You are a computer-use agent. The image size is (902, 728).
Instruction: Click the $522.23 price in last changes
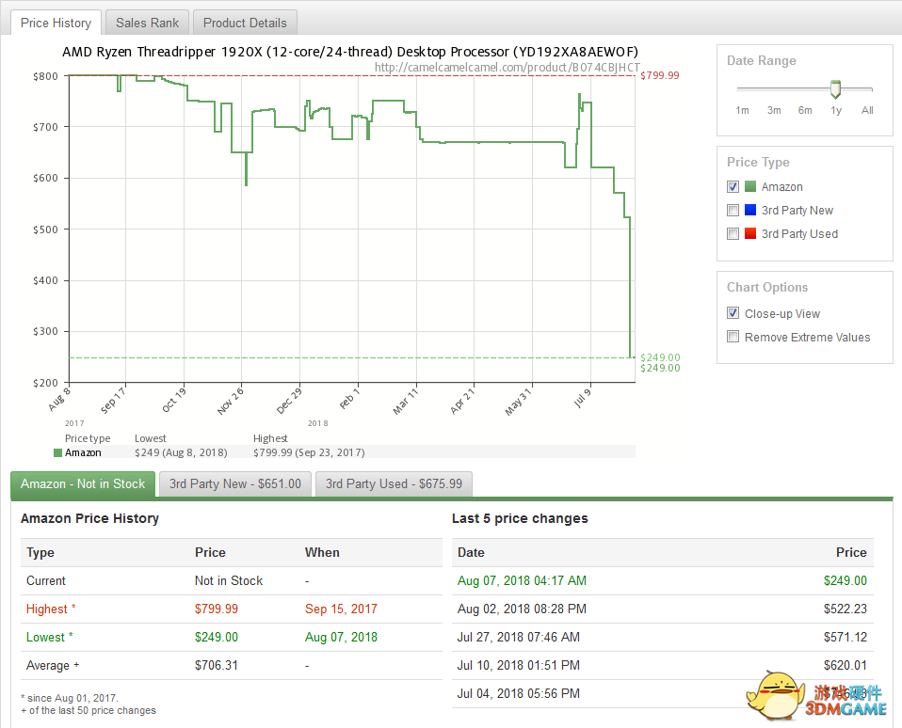tap(846, 609)
